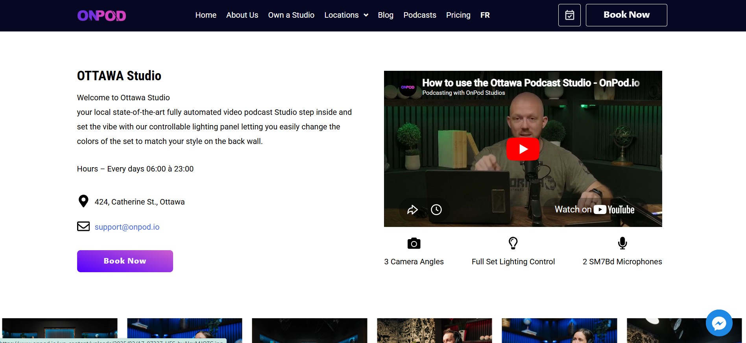Viewport: 746px width, 343px height.
Task: Visit the Blog page
Action: (386, 15)
